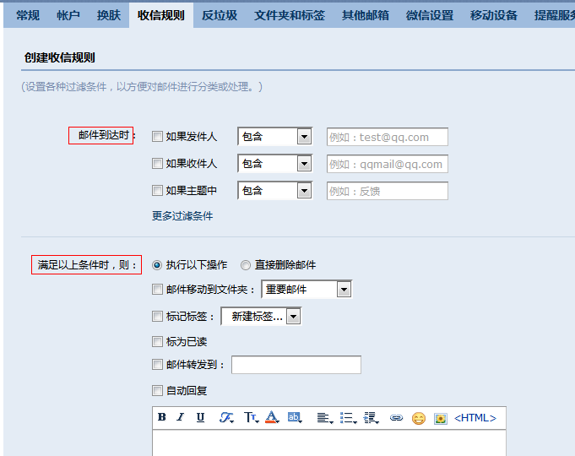Open 包含 dropdown for sender condition
This screenshot has width=575, height=456.
(x=275, y=137)
